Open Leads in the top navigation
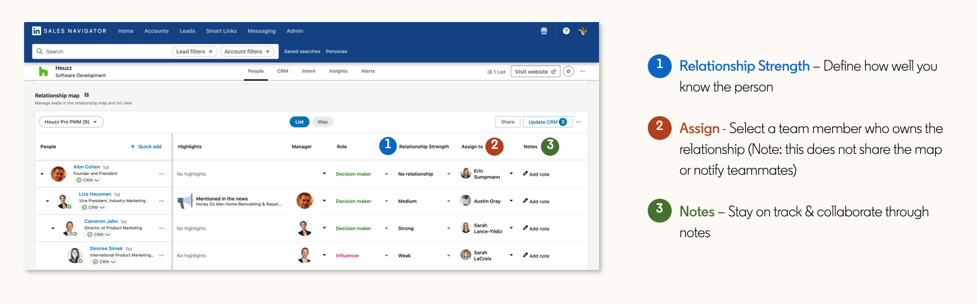Screen dimensions: 977x304 pos(187,31)
